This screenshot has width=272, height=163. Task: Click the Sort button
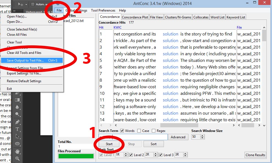[153, 144]
